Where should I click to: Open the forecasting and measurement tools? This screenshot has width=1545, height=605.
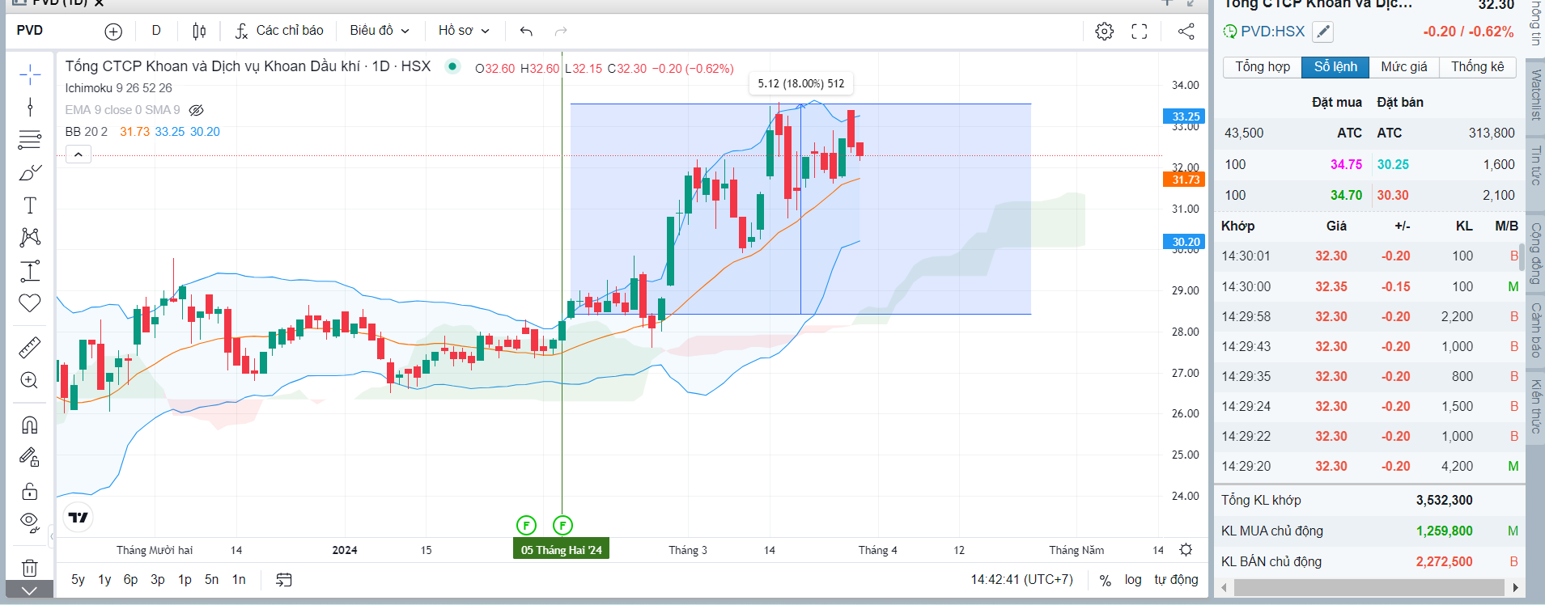[x=30, y=271]
